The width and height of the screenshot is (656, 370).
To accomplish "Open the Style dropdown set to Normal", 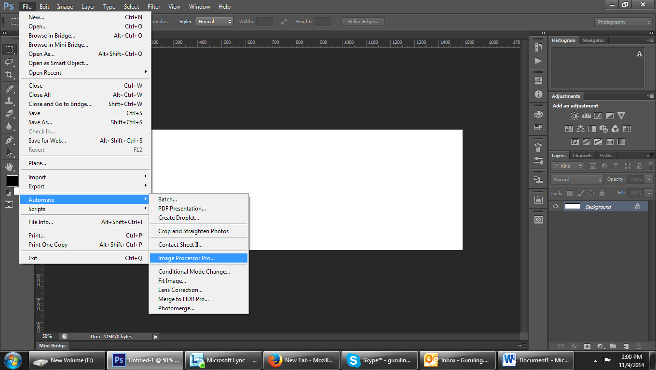I will (214, 22).
